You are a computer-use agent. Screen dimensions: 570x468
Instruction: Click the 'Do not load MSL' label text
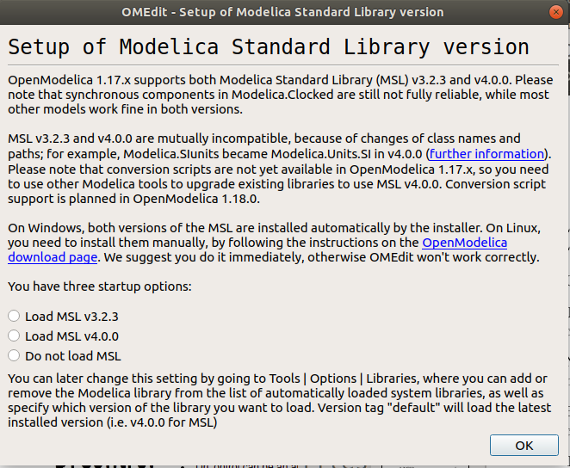click(x=72, y=356)
